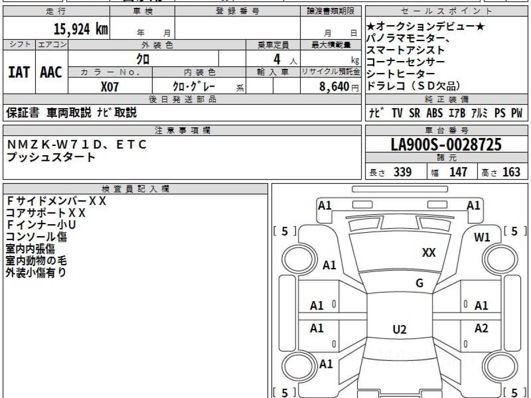Click the カラーNo. header
531x398 pixels.
coord(110,72)
